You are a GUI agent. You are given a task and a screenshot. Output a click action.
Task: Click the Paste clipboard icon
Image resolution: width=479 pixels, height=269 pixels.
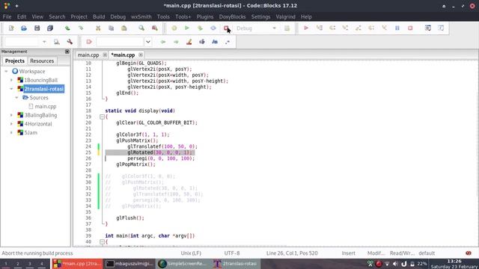point(124,28)
